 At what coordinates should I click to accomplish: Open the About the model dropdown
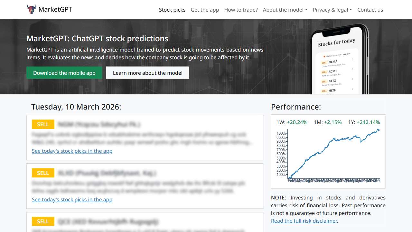[285, 10]
